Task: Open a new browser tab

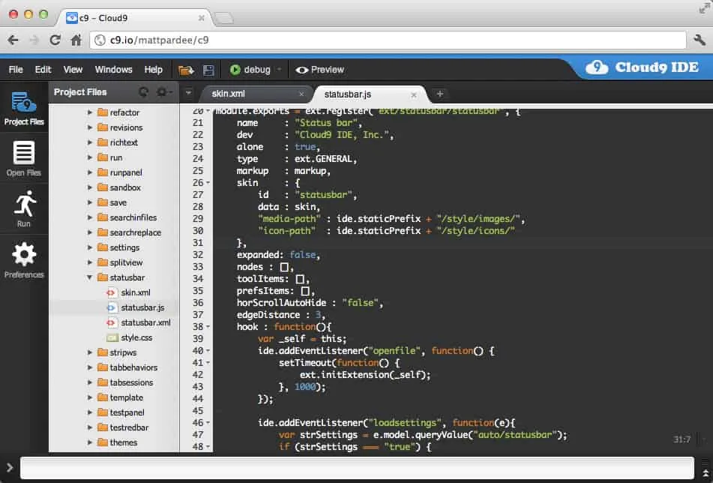Action: pos(223,18)
